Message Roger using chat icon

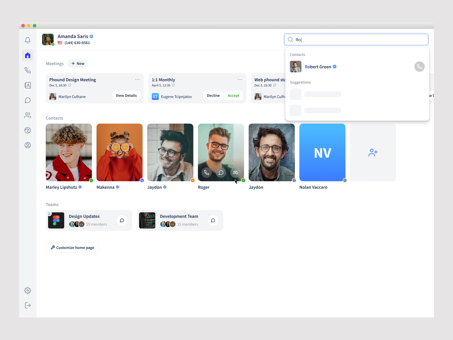pyautogui.click(x=221, y=173)
